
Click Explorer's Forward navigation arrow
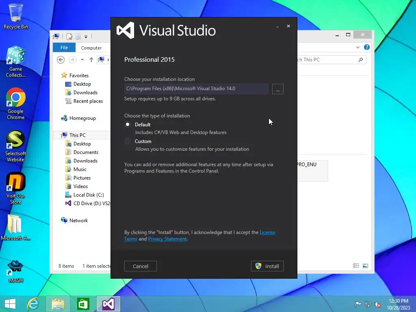(x=72, y=60)
